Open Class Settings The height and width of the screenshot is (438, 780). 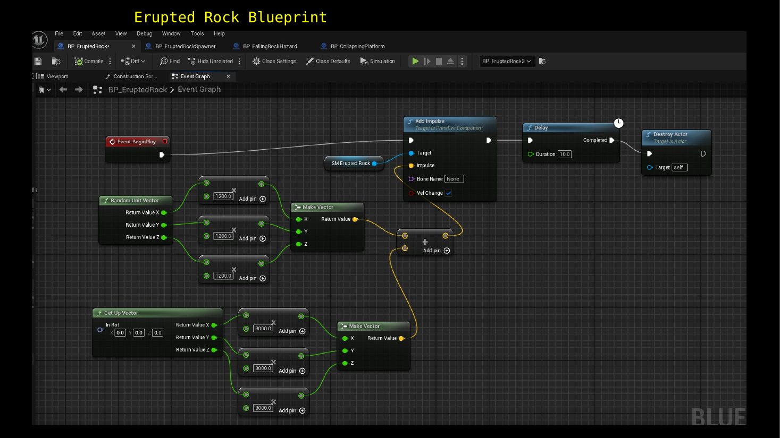point(274,61)
